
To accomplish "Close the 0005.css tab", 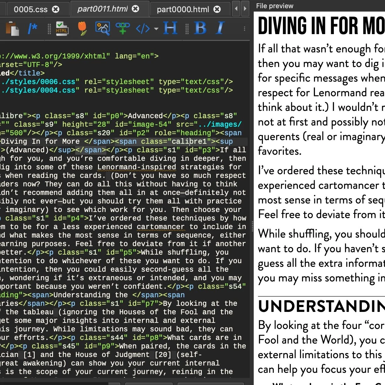I will (56, 9).
